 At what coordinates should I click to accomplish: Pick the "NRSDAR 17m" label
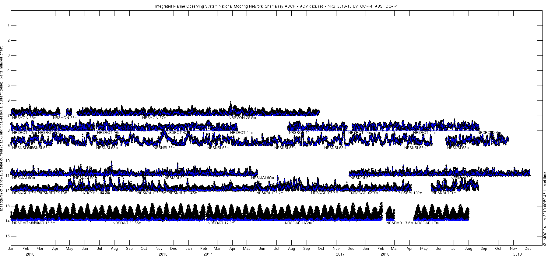coord(427,223)
